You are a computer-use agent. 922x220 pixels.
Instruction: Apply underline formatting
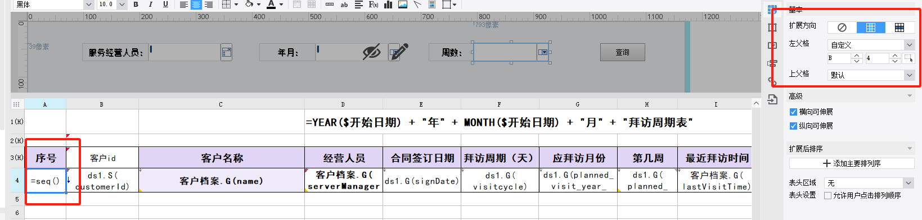pos(165,4)
